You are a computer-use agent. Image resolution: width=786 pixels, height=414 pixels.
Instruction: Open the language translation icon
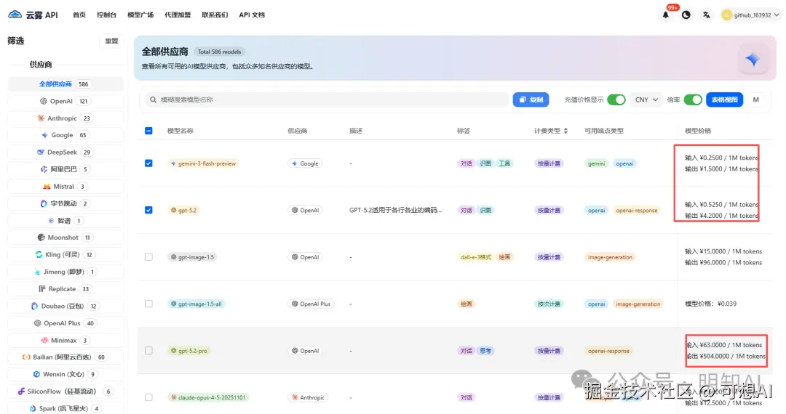(706, 15)
